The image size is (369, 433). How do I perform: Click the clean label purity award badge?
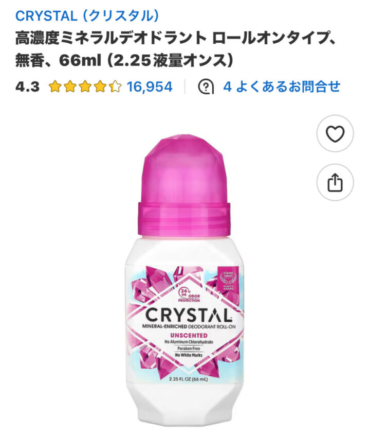tap(228, 281)
